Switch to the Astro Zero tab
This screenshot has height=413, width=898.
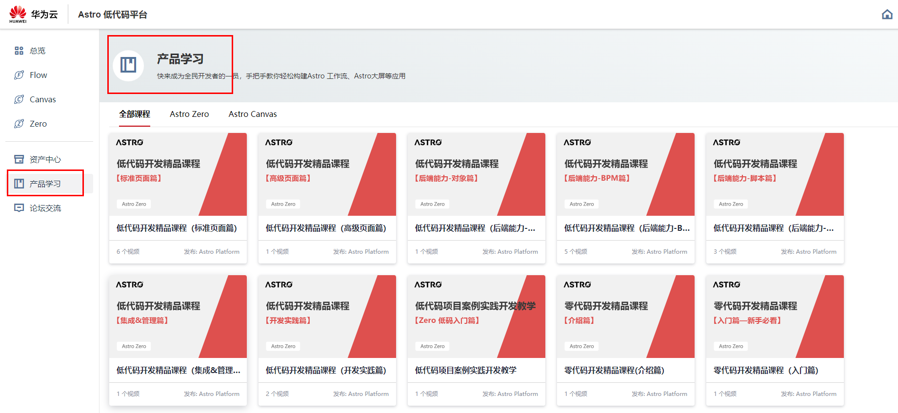(x=189, y=114)
